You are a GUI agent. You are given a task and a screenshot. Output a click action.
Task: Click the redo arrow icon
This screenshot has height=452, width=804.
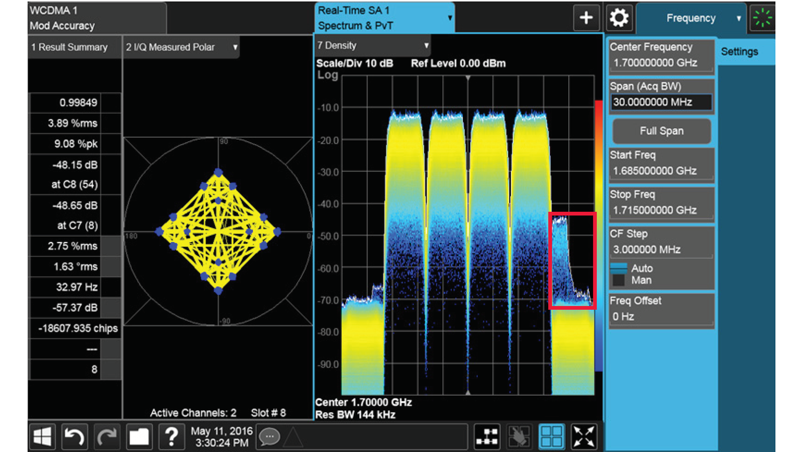pos(107,436)
